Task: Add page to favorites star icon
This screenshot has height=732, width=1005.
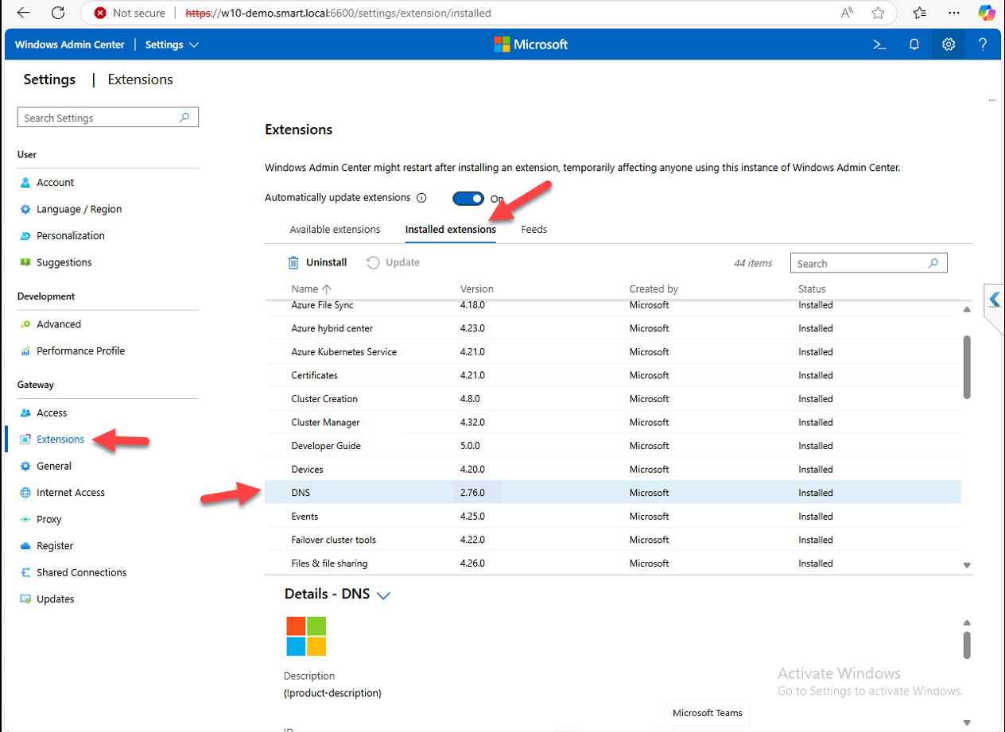Action: (878, 13)
